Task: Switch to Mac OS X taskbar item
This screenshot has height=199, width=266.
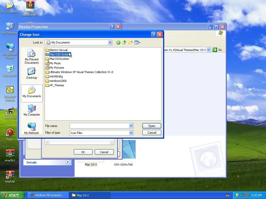Action: 90,195
